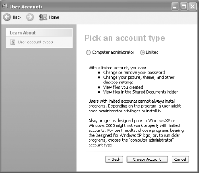The width and height of the screenshot is (199, 173).
Task: Maximize the User Accounts window
Action: [x=184, y=7]
